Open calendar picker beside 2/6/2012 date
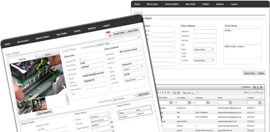The height and width of the screenshot is (132, 270). [111, 122]
